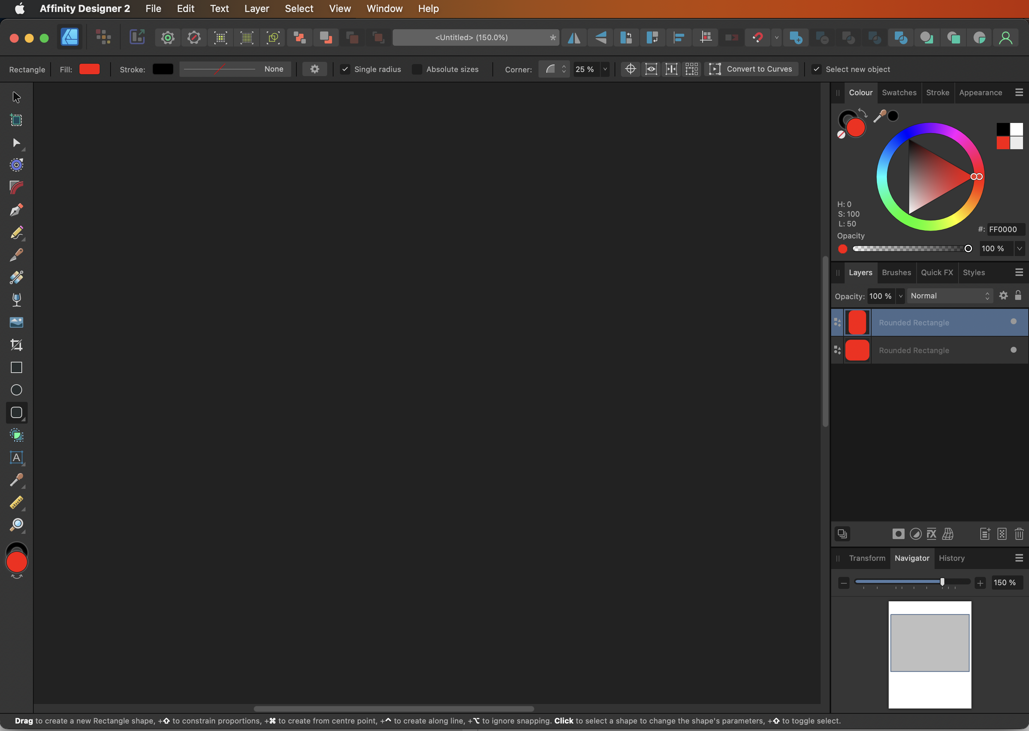
Task: Uncheck Select new object option
Action: point(816,69)
